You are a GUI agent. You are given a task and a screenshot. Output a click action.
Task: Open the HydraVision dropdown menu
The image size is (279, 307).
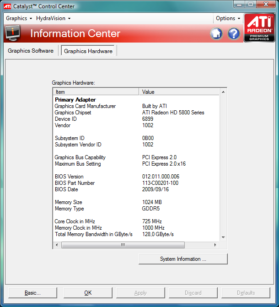[53, 18]
